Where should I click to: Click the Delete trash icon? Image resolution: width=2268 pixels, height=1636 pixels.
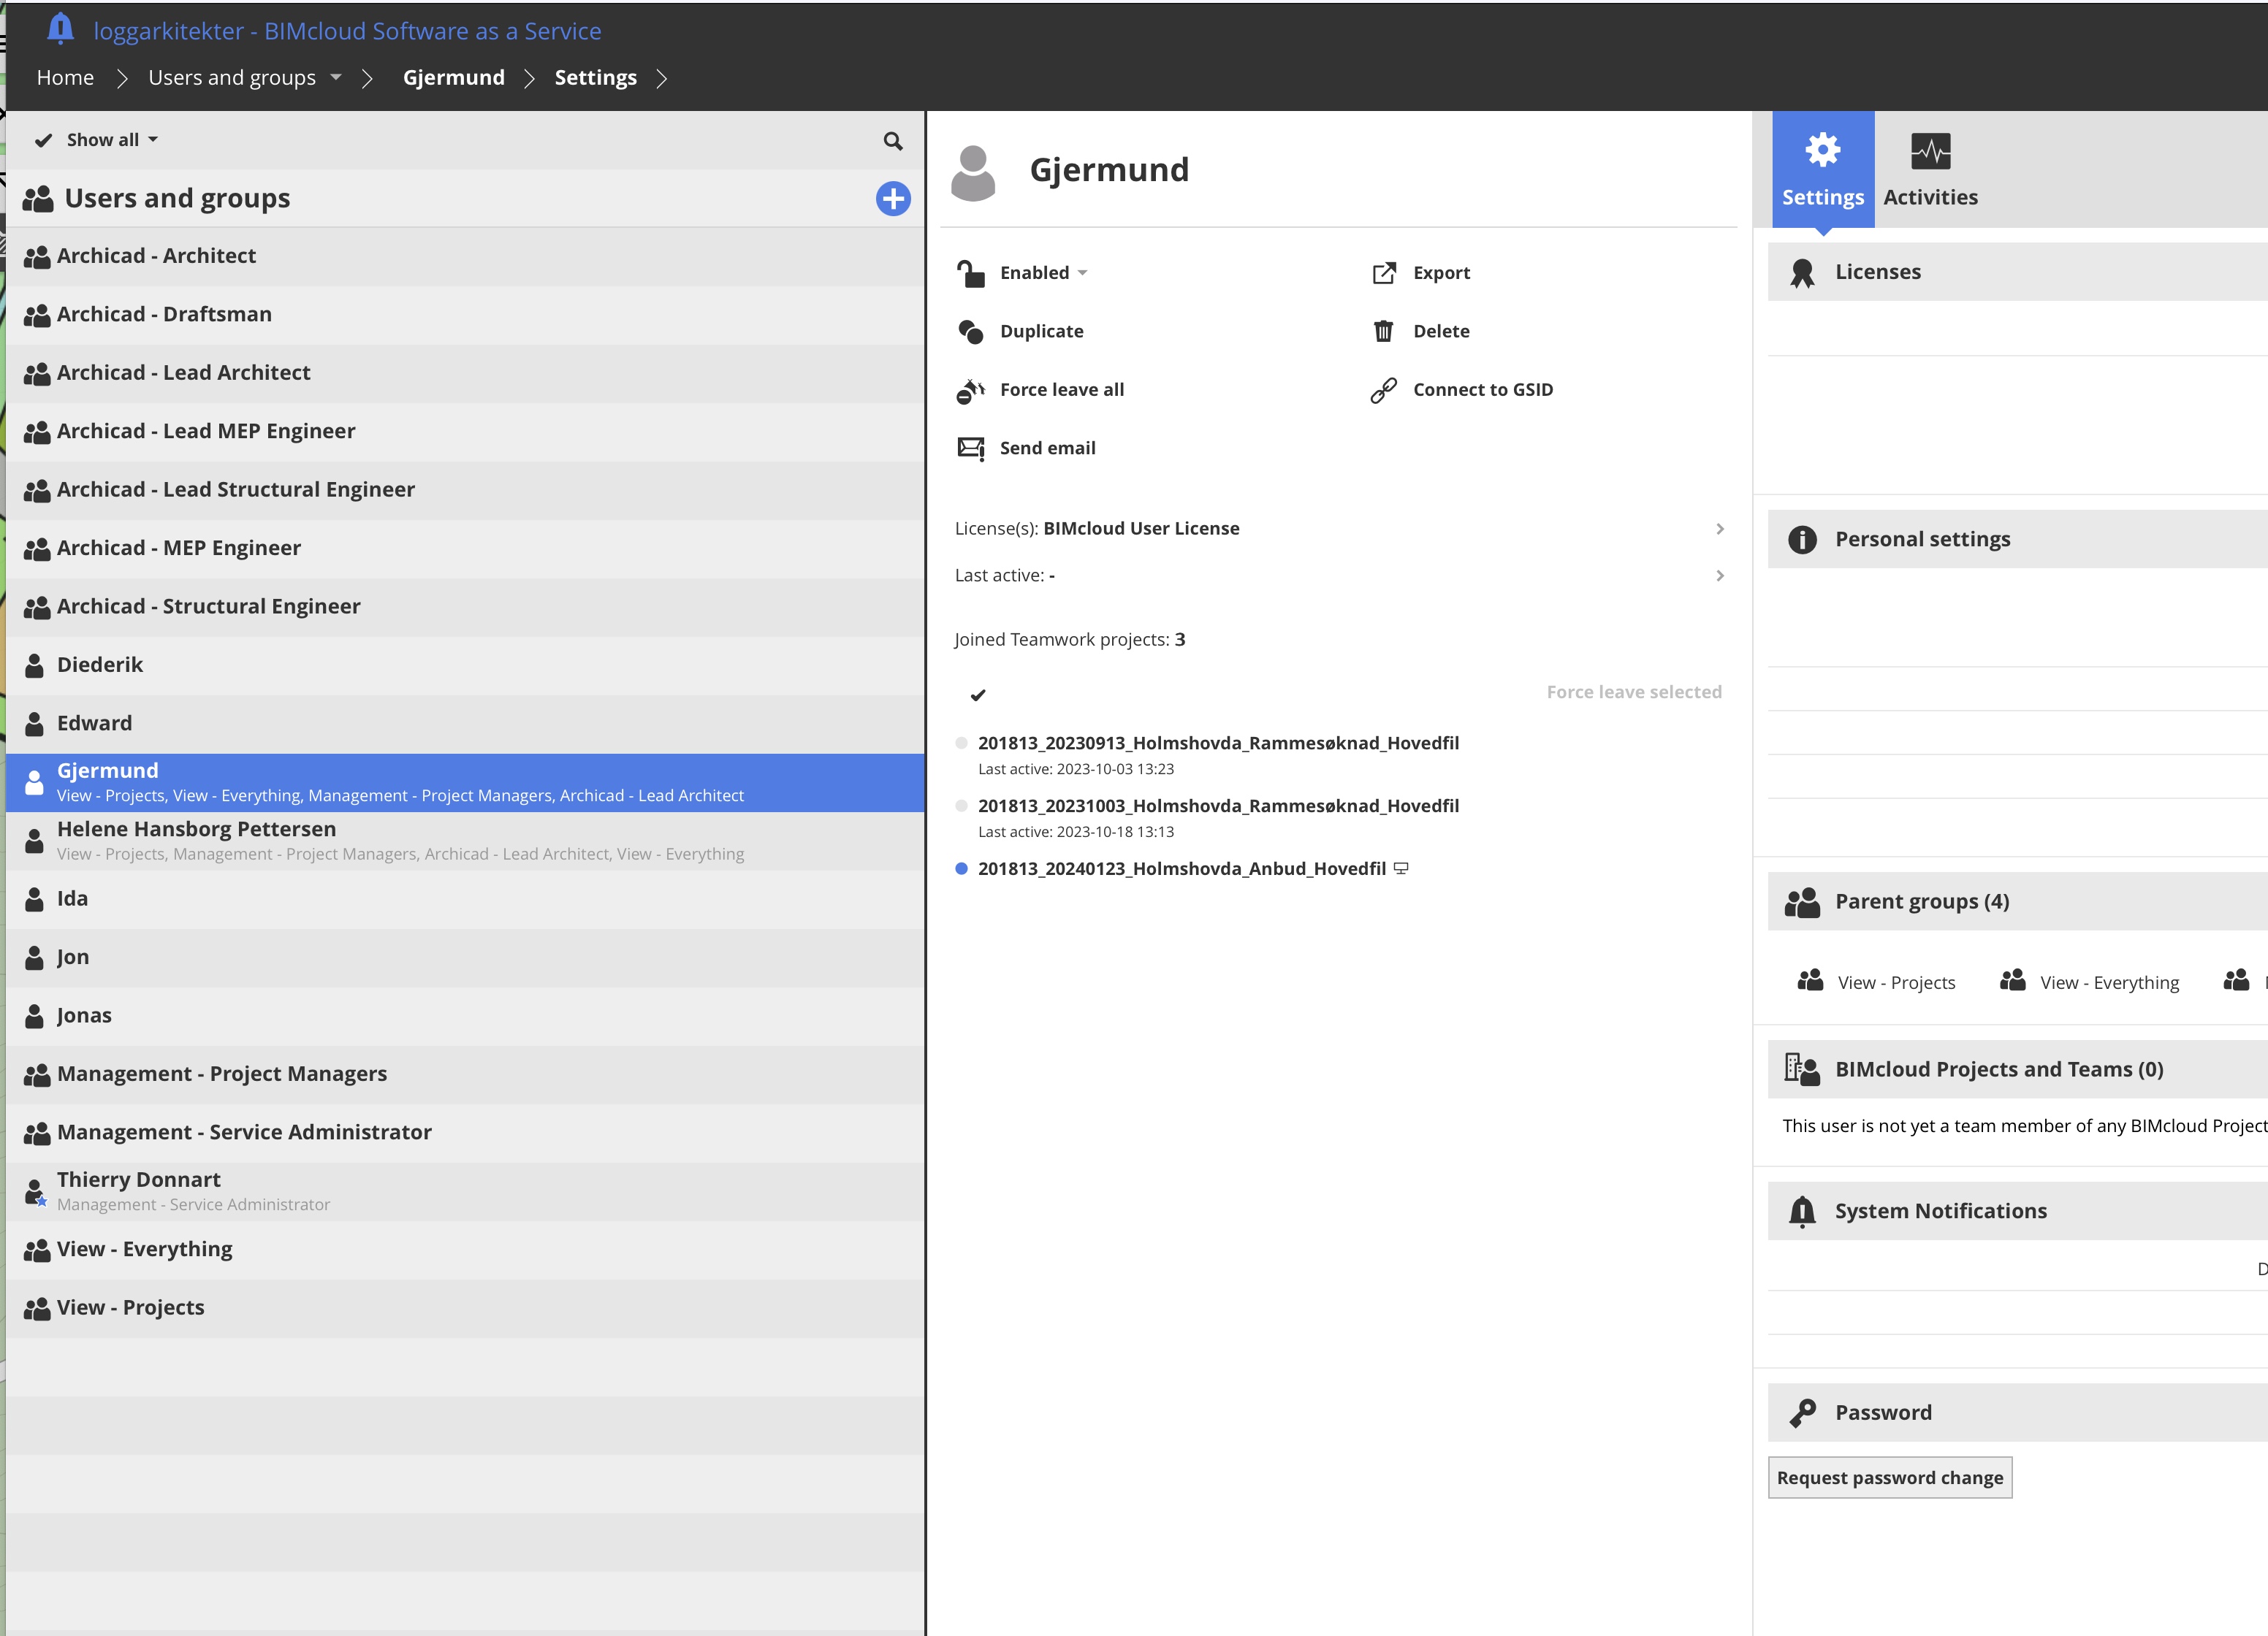(x=1382, y=331)
